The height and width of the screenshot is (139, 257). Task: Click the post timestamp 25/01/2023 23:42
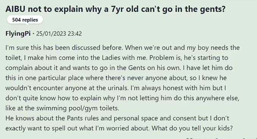[59, 33]
